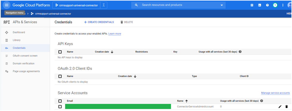Image resolution: width=292 pixels, height=111 pixels.
Task: Open the crmsupport-universal-connector project selector
Action: 77,5
